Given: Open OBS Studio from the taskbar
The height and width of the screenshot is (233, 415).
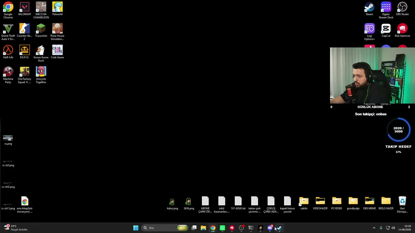Looking at the screenshot, I should point(241,228).
